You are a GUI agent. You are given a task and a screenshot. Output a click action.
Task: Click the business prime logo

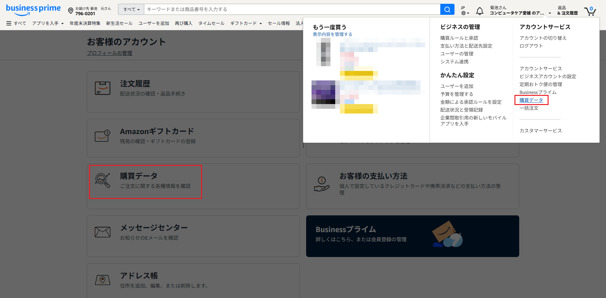(x=33, y=9)
